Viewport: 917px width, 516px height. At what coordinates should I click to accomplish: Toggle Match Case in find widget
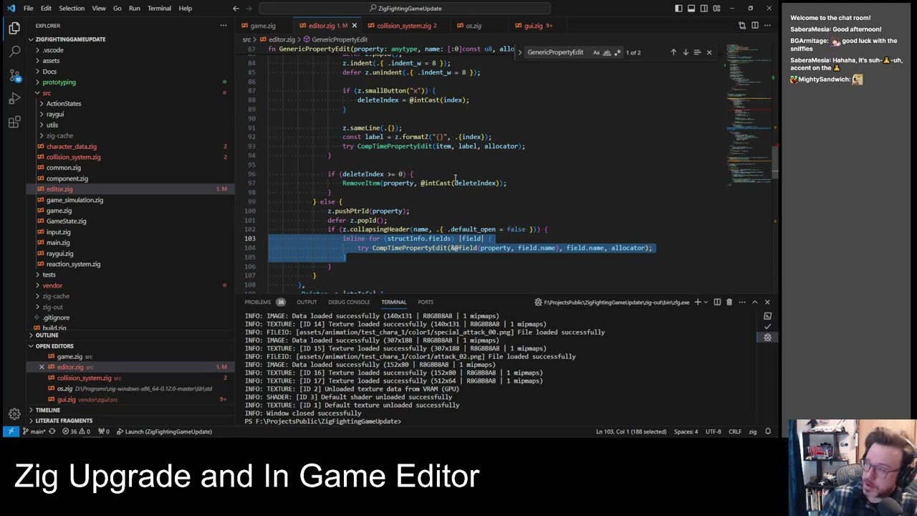click(596, 52)
